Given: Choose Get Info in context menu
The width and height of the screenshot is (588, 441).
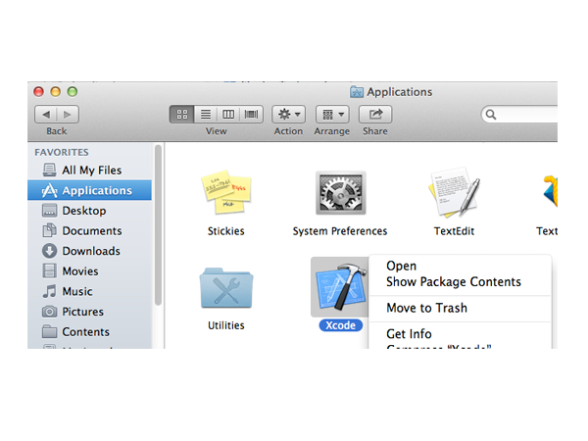Looking at the screenshot, I should pyautogui.click(x=409, y=334).
